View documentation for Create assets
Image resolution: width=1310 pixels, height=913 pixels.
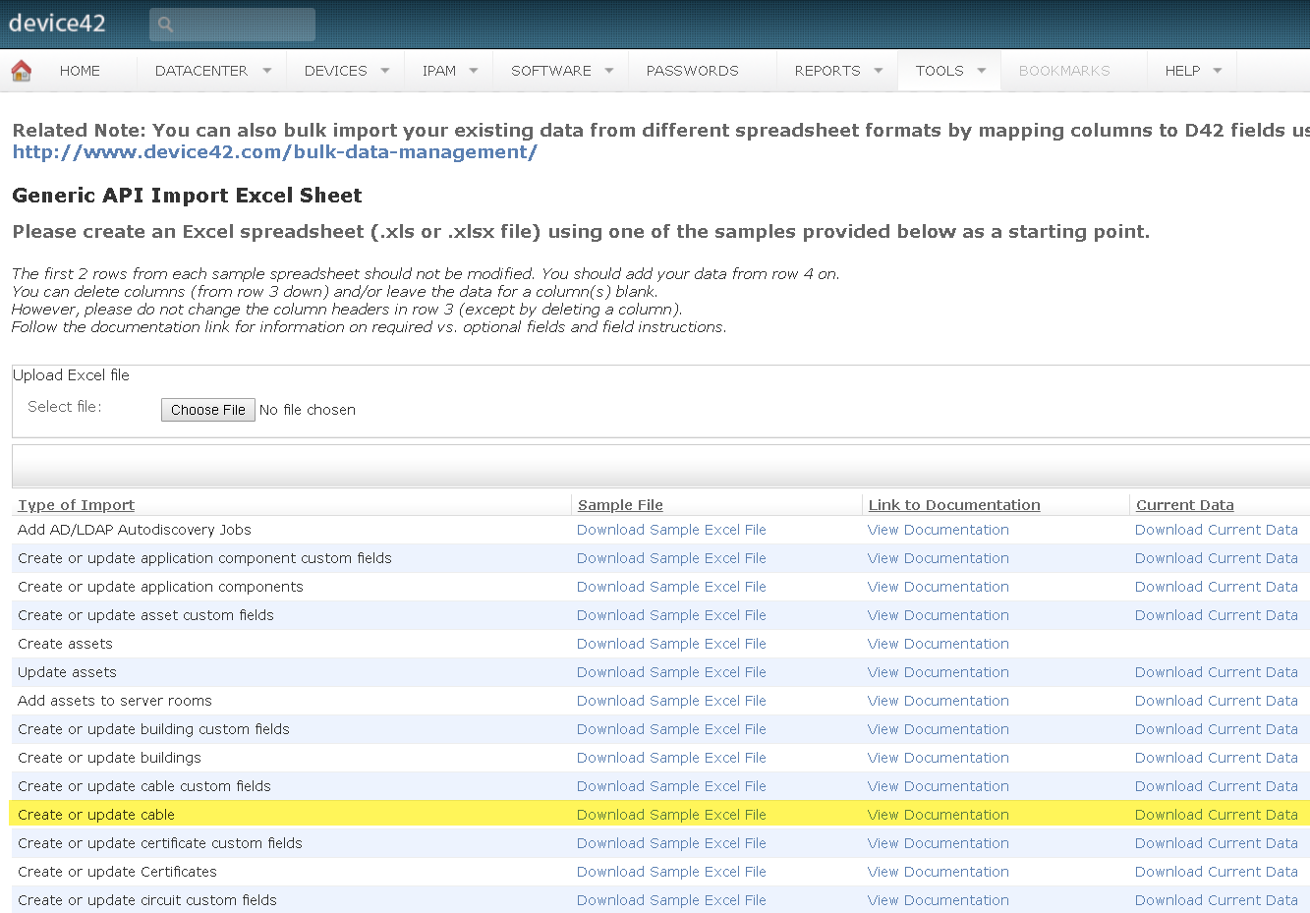click(938, 644)
